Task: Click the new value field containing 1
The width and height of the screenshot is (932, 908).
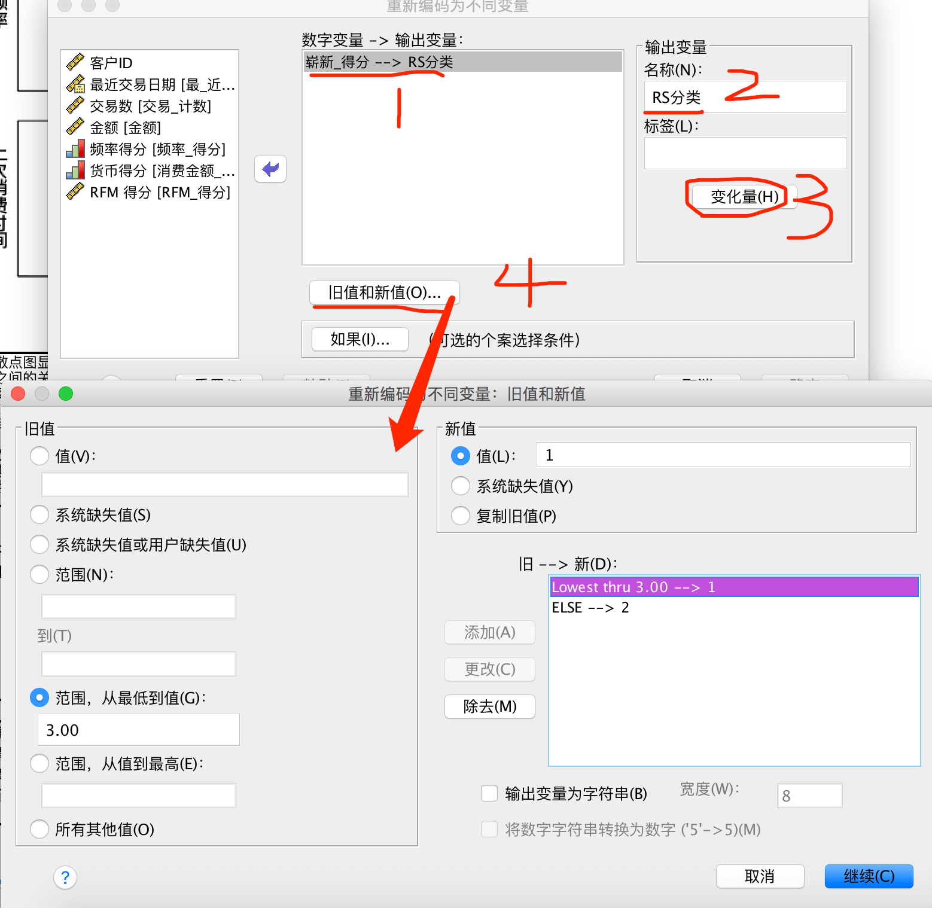Action: pos(723,455)
